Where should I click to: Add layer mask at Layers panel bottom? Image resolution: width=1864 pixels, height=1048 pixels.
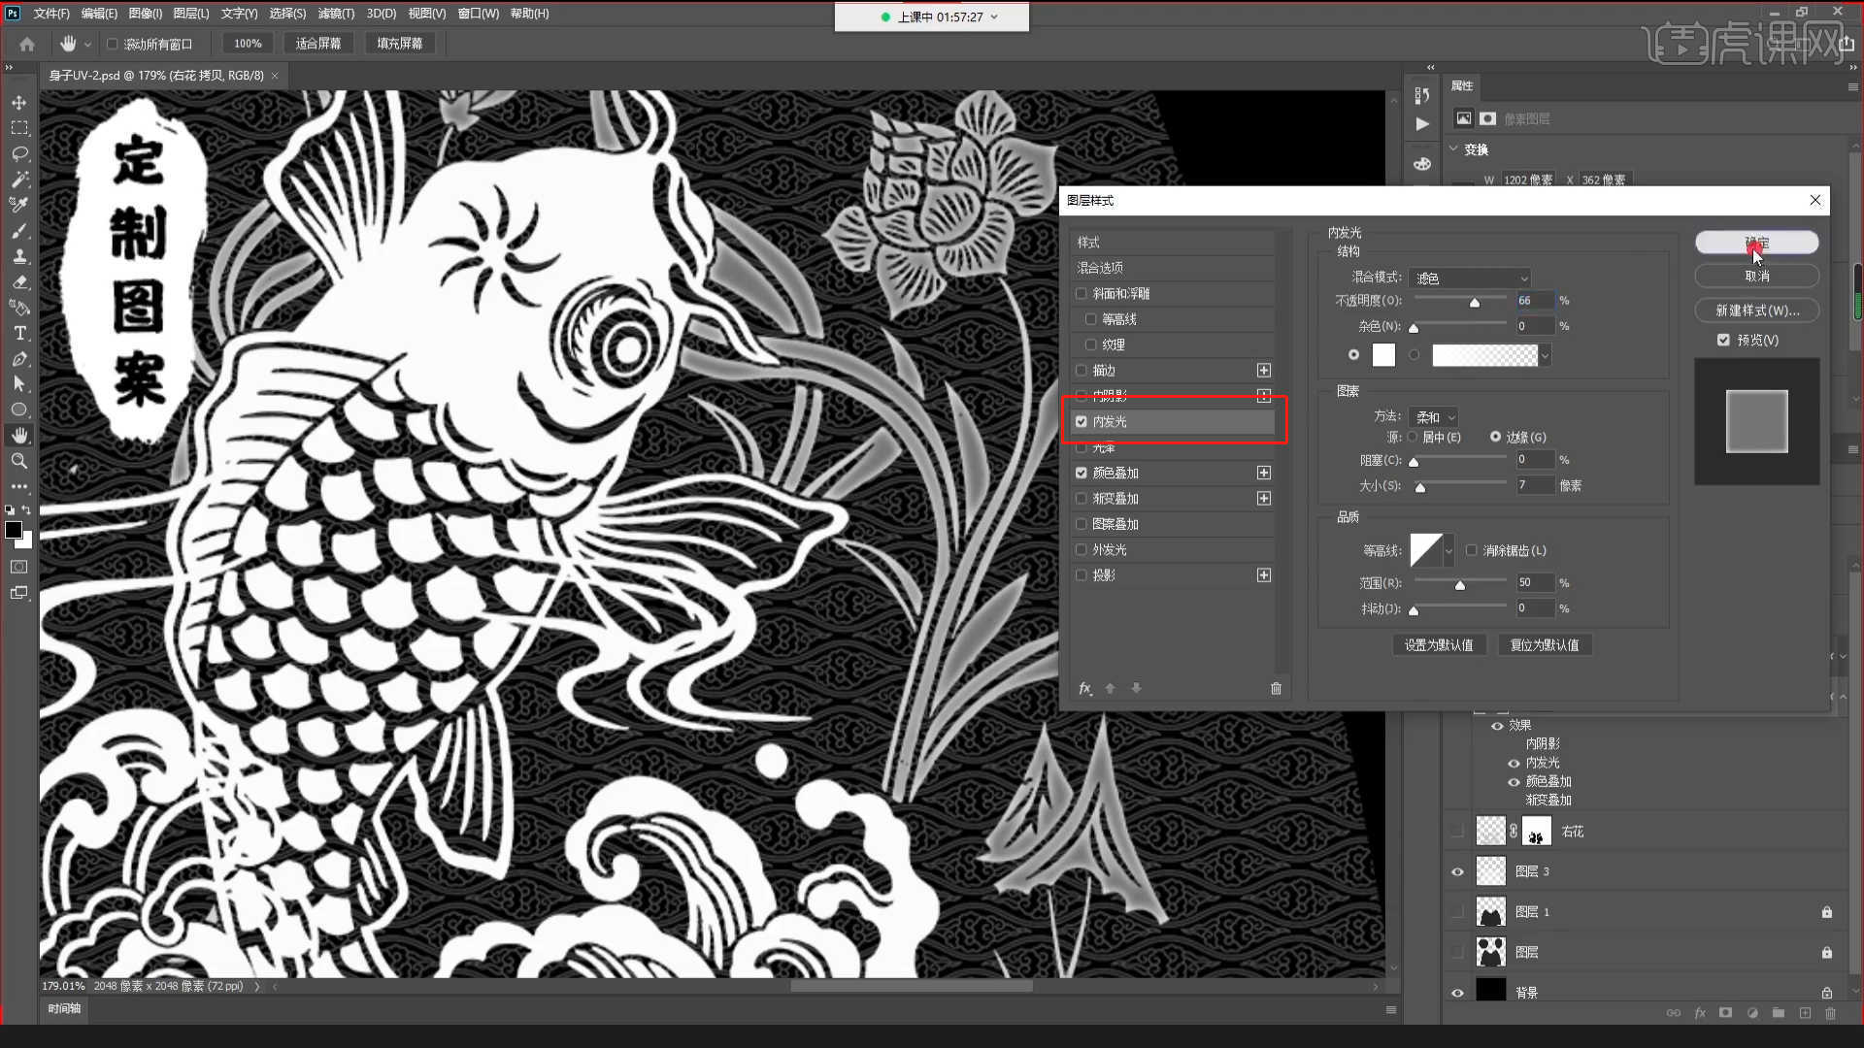click(x=1725, y=1013)
